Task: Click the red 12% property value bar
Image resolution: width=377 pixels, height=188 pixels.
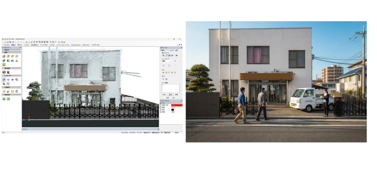Action: point(177,105)
